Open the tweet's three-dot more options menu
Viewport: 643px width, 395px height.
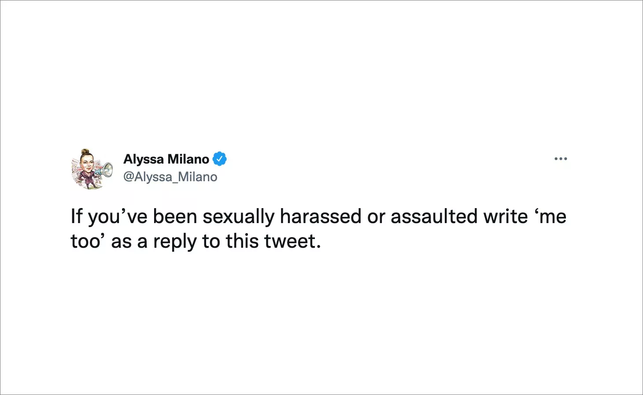coord(561,159)
